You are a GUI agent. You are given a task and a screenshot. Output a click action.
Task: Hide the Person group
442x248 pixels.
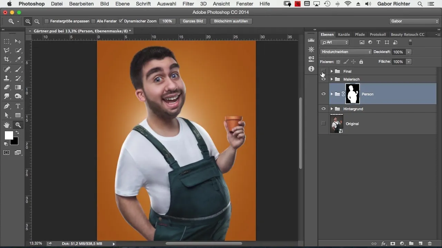click(x=324, y=94)
